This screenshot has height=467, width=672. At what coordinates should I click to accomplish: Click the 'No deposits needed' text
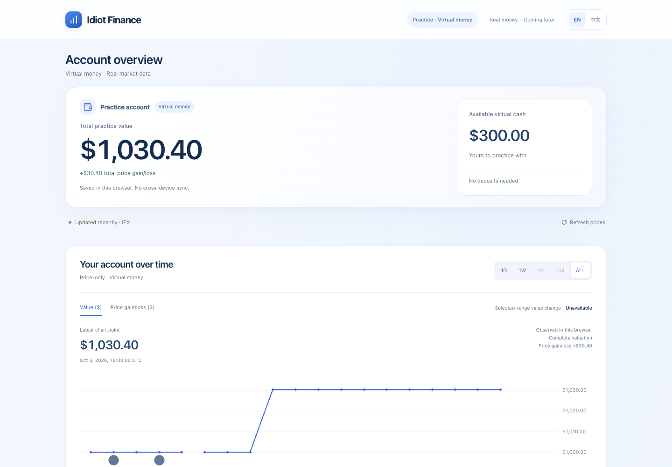coord(493,181)
